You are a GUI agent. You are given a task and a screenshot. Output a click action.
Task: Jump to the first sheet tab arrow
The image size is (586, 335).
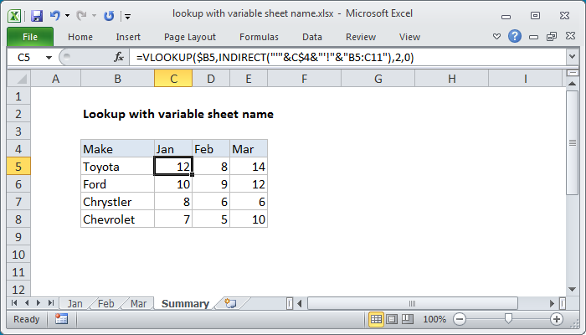[x=15, y=303]
